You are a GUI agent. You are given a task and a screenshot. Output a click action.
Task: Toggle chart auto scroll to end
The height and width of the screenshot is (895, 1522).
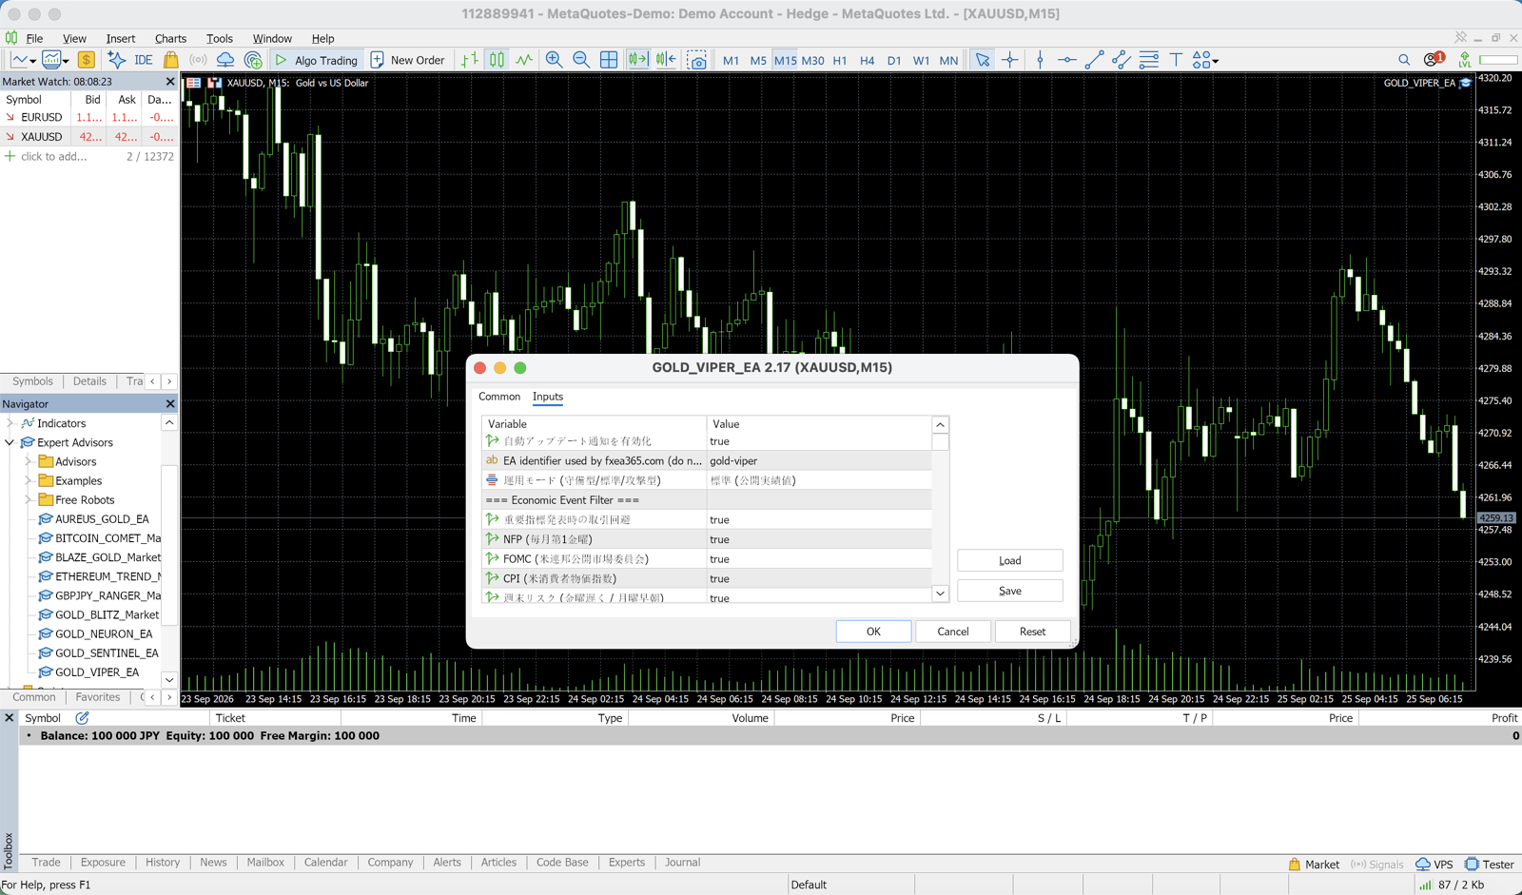pos(637,60)
